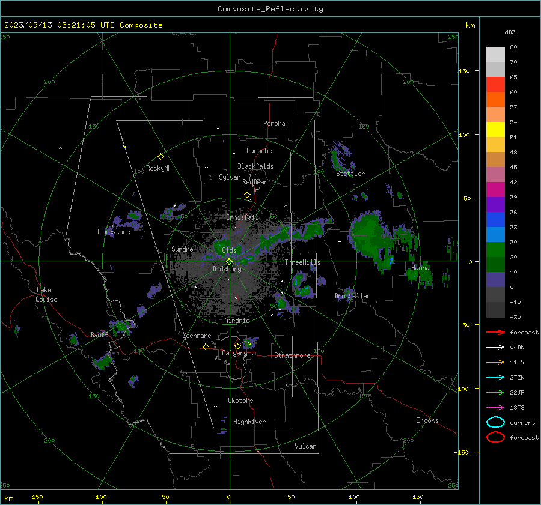The image size is (541, 505).
Task: Select the blue 33-36 dBZ swatch
Action: click(495, 219)
